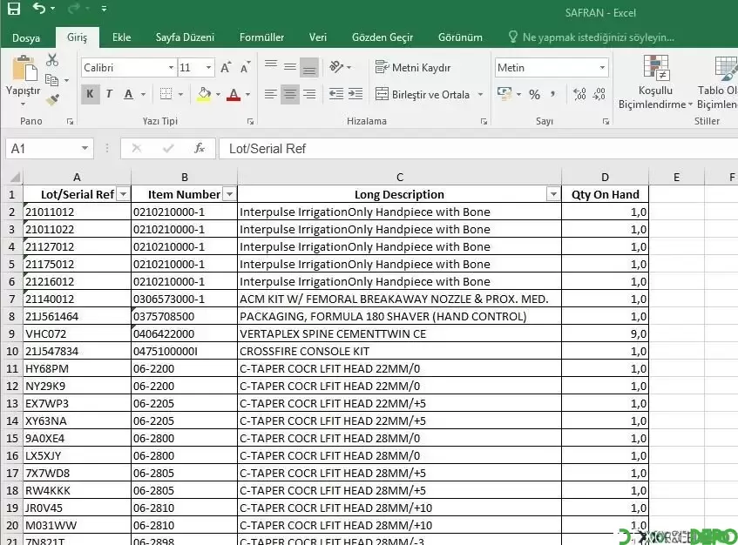Click cell 0306573000-1
Viewport: 738px width, 545px height.
[x=185, y=299]
